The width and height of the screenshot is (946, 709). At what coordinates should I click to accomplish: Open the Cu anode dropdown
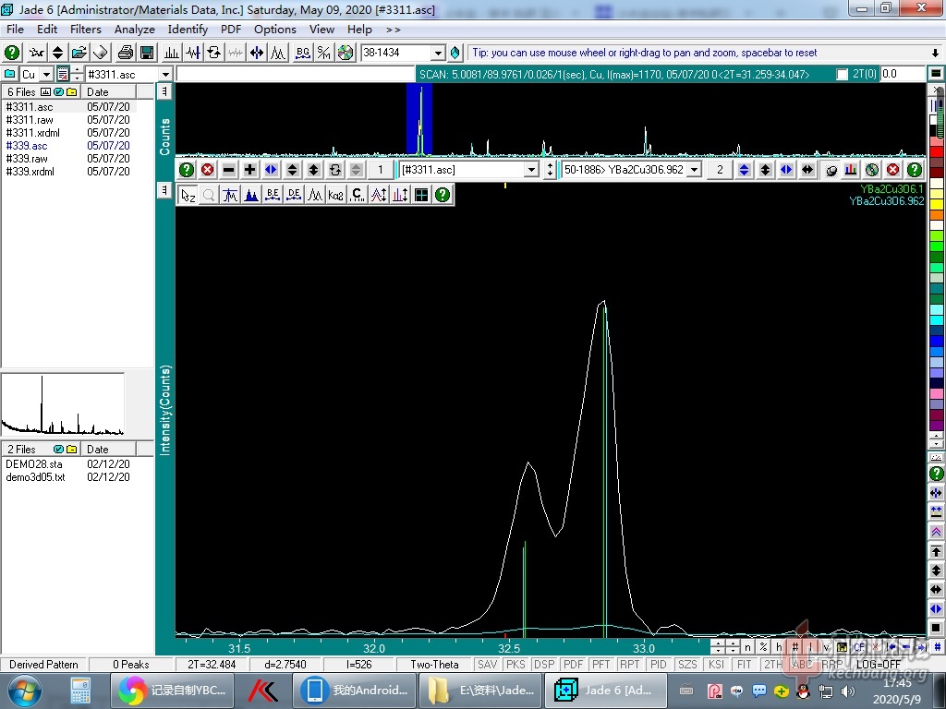pos(46,74)
